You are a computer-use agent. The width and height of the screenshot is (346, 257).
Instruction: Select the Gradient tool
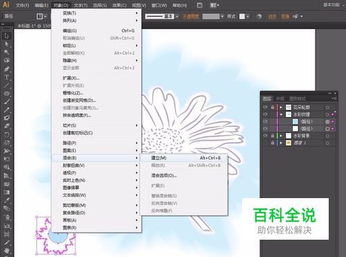(x=6, y=192)
